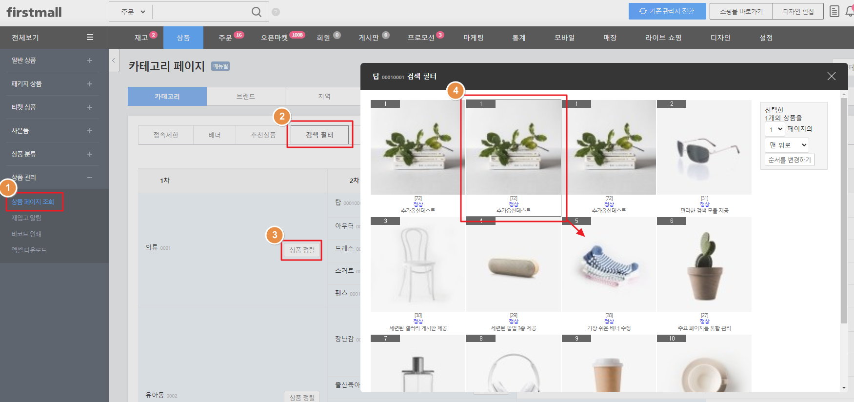Close the 검색 필터 popup with X
The image size is (854, 402).
[832, 76]
